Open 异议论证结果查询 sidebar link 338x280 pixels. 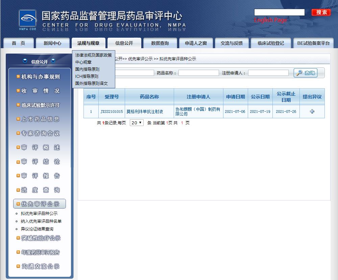click(37, 229)
